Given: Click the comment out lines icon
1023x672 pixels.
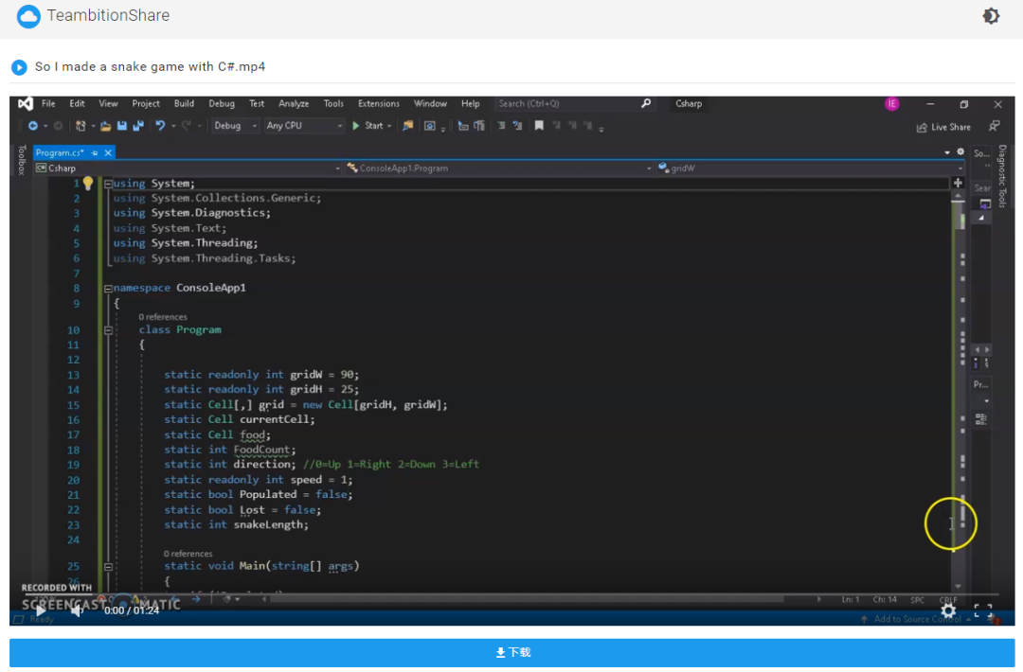Looking at the screenshot, I should point(501,126).
